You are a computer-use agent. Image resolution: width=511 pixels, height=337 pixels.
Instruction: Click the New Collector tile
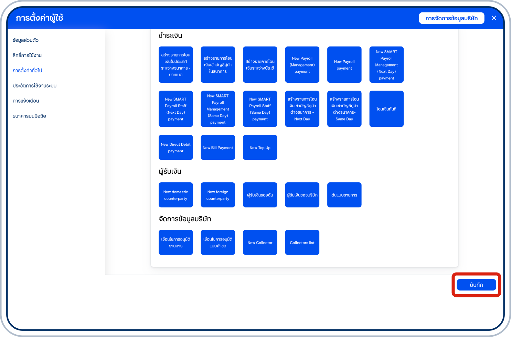260,243
